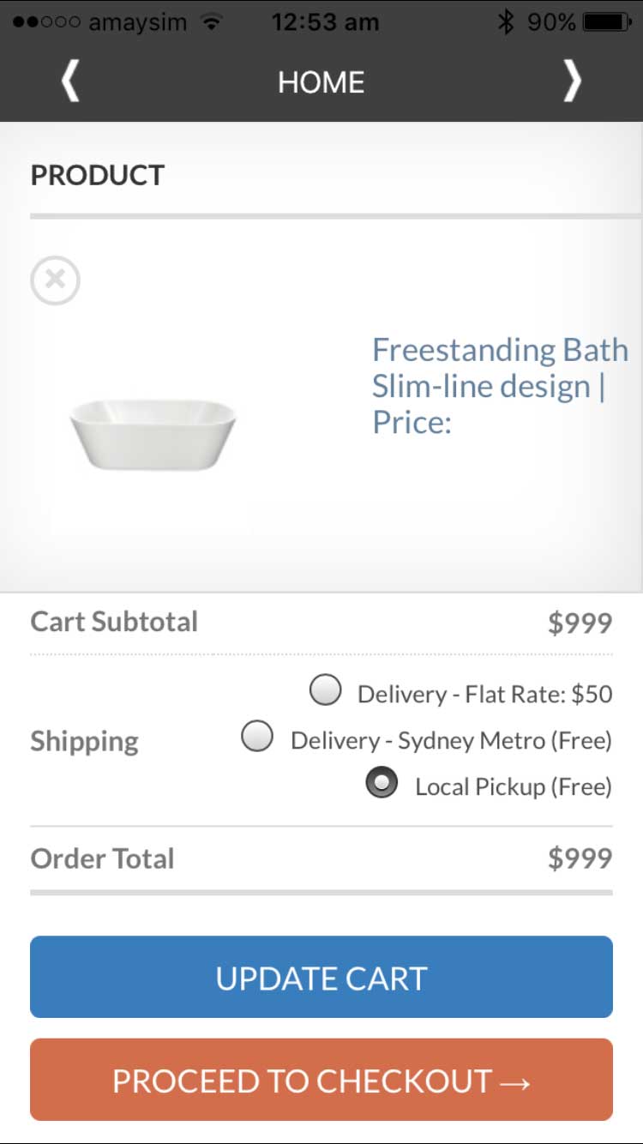This screenshot has height=1144, width=643.
Task: Tap the Bluetooth status icon
Action: pos(506,22)
